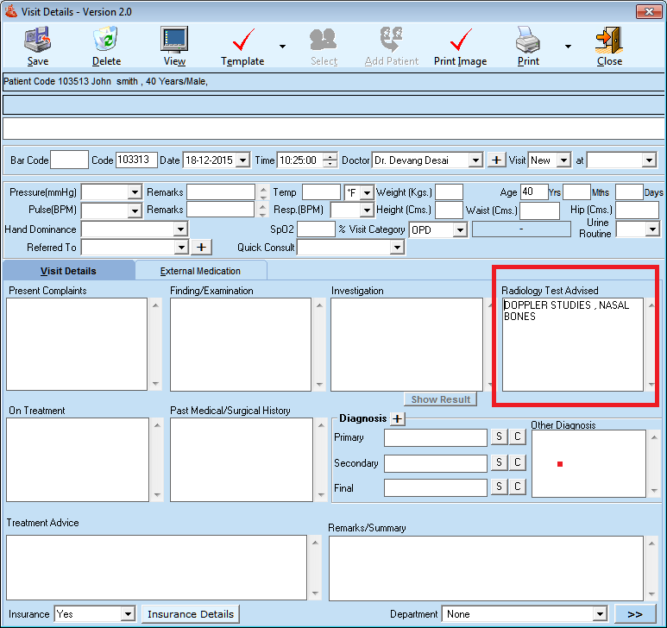Image resolution: width=667 pixels, height=628 pixels.
Task: Open the Visit Category dropdown
Action: (460, 229)
